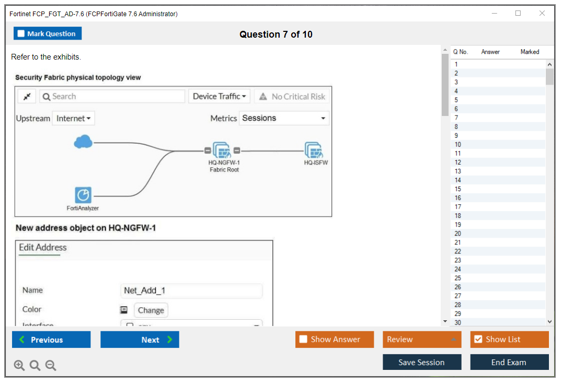Enable the Show Answer checkbox
Screen dimensions: 562x384
[303, 340]
